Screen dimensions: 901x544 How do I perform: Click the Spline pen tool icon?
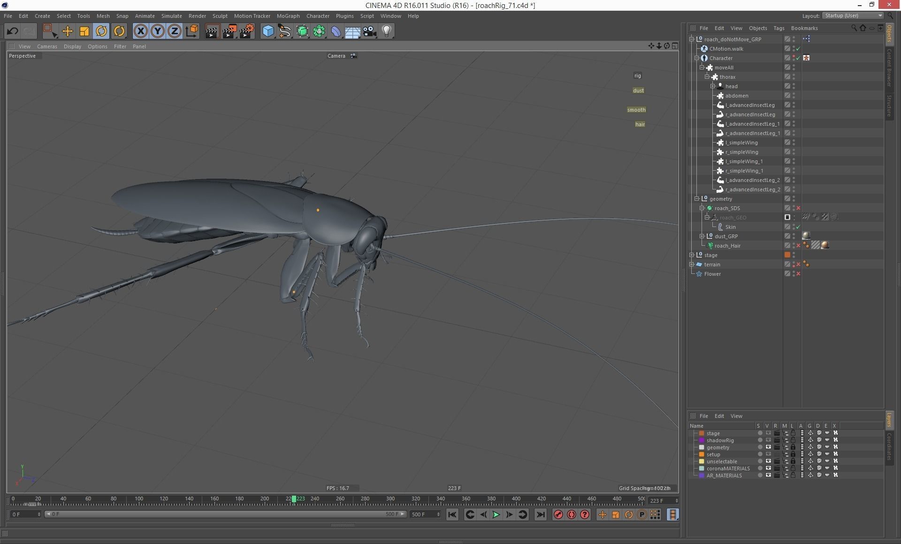(284, 31)
